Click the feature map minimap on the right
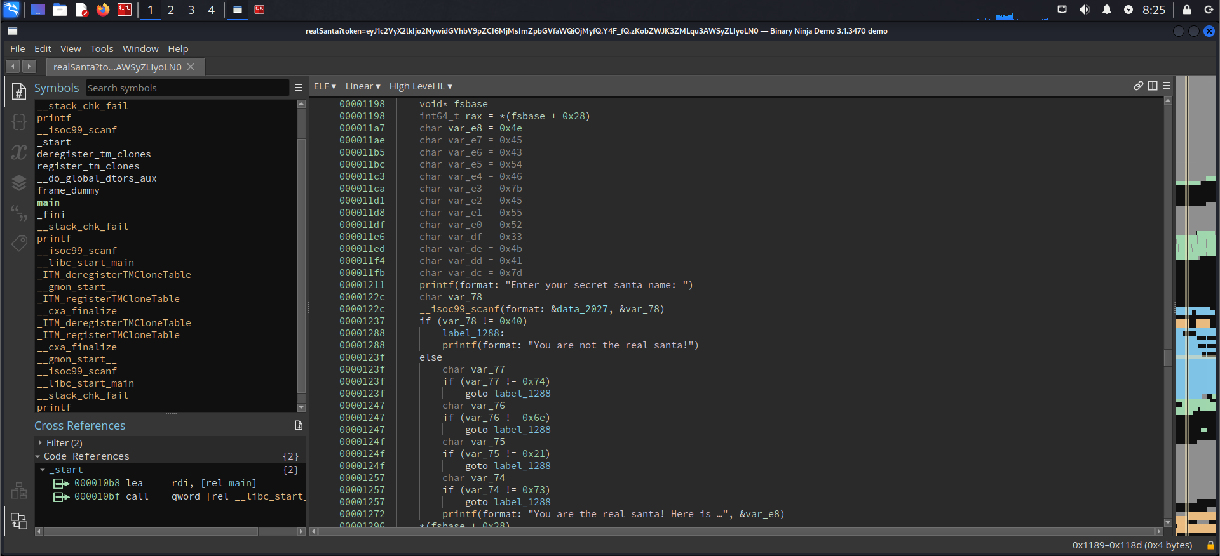The height and width of the screenshot is (556, 1220). [x=1195, y=306]
